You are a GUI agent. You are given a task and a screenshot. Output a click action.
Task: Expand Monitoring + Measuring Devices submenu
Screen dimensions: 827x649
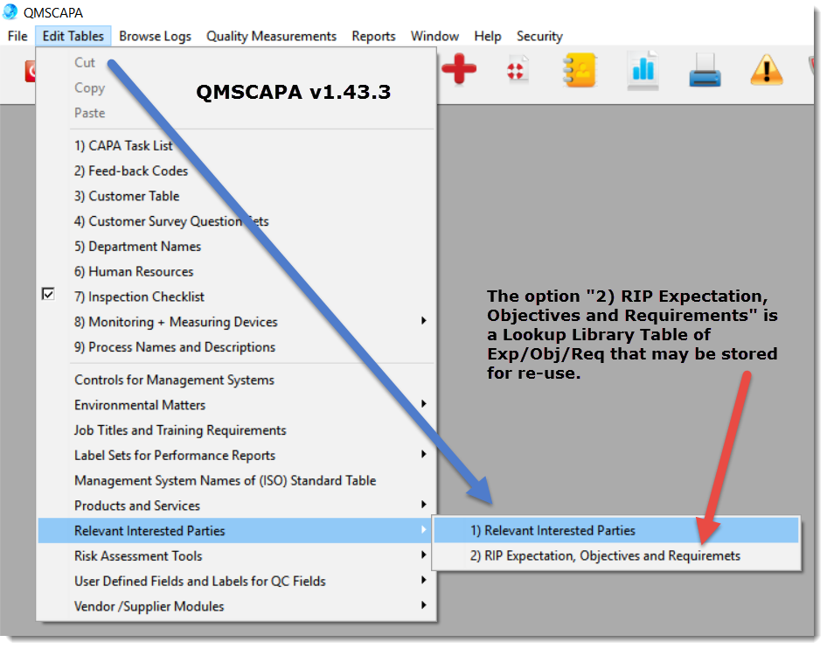[424, 321]
